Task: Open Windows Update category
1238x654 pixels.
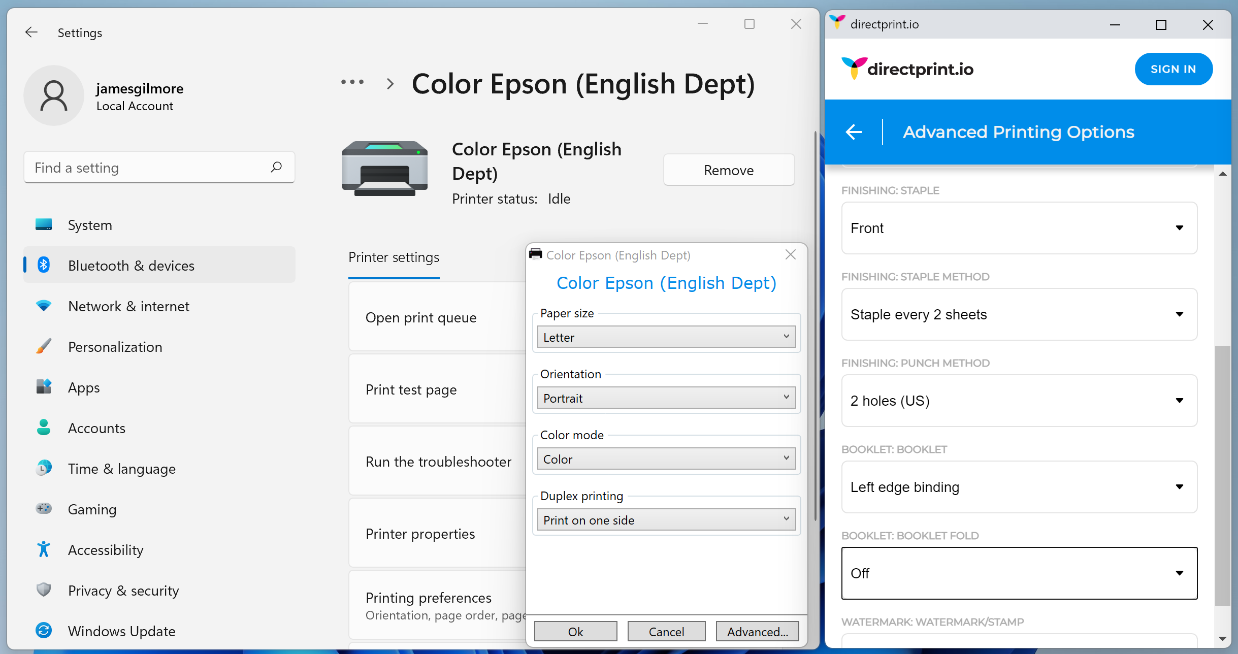Action: click(x=159, y=631)
